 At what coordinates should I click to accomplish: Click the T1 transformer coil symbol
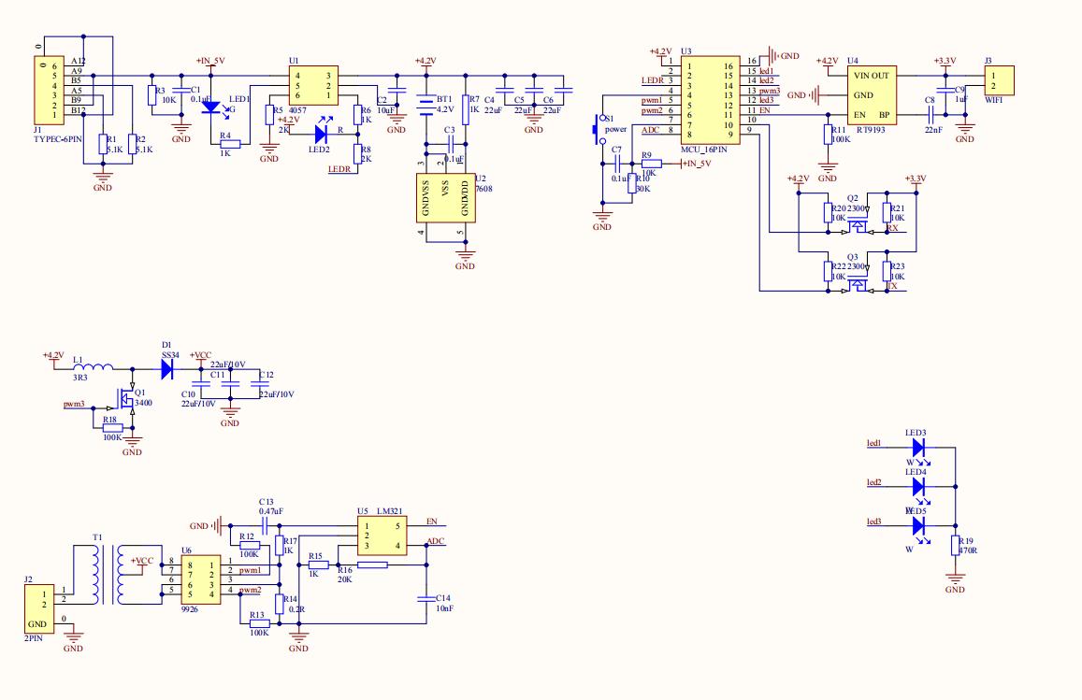point(106,574)
